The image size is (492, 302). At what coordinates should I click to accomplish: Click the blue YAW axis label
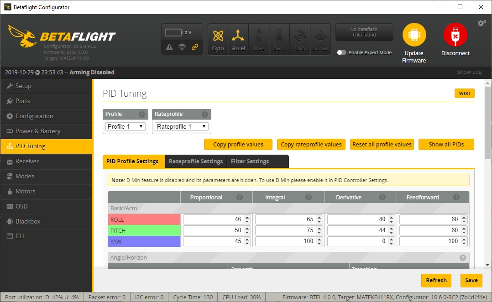point(144,241)
